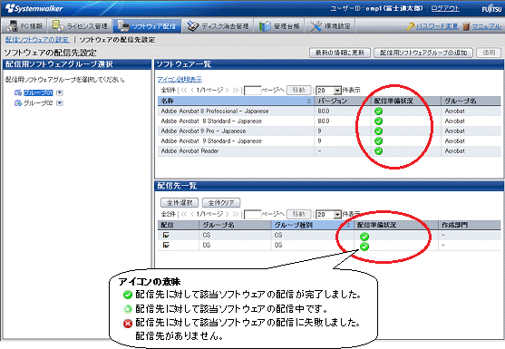Screen dimensions: 505x349
Task: Click software list page number input field
Action: 252,90
